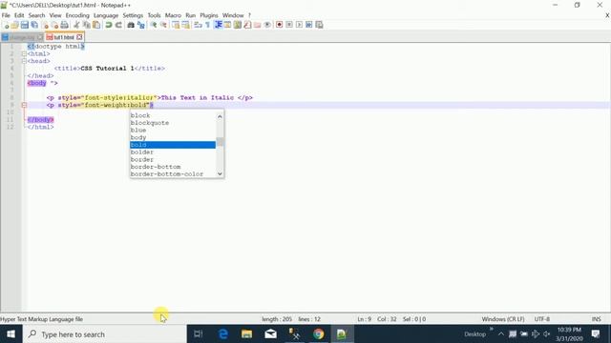
Task: Open the Encoding menu
Action: [x=77, y=15]
